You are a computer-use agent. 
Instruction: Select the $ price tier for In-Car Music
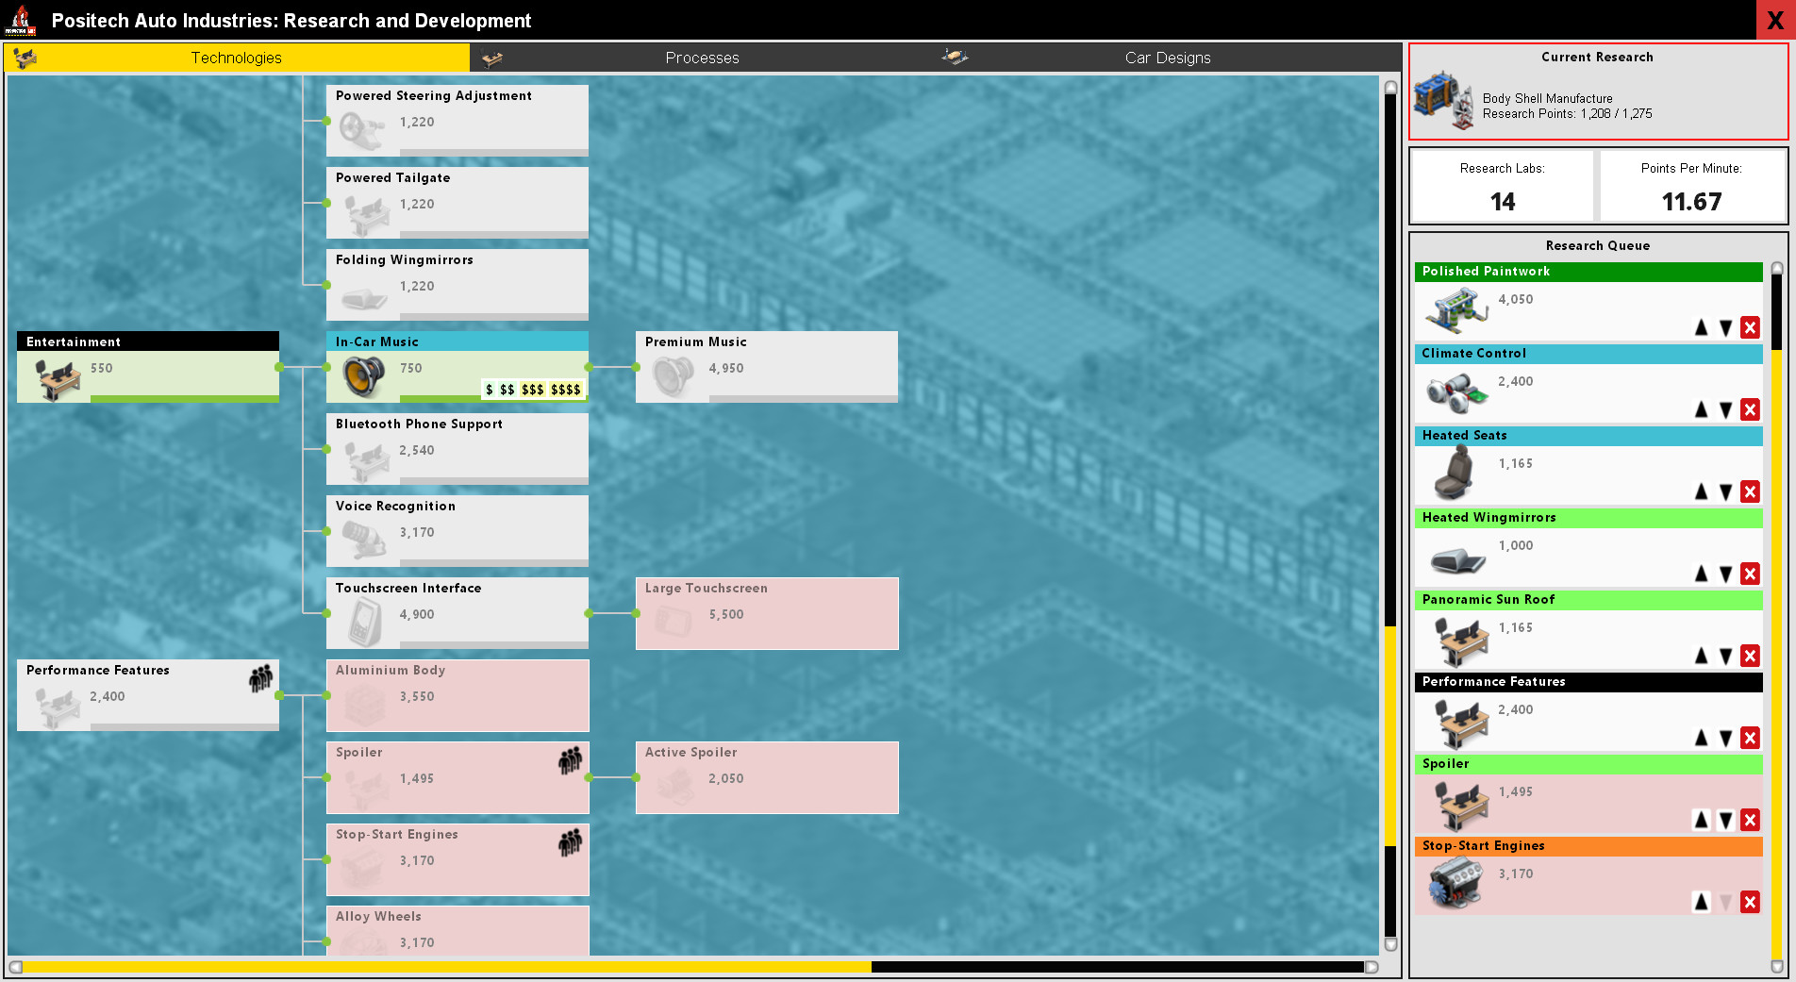click(490, 388)
